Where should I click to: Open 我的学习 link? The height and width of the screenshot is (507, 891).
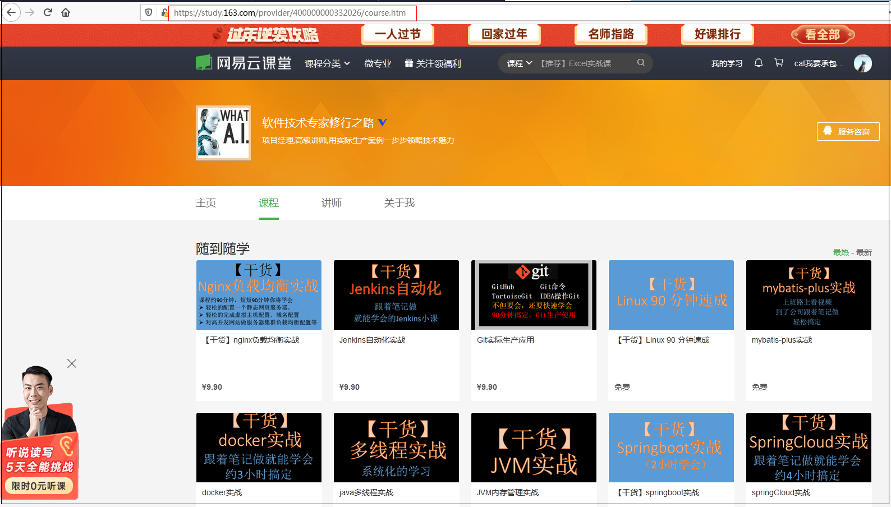click(x=727, y=63)
